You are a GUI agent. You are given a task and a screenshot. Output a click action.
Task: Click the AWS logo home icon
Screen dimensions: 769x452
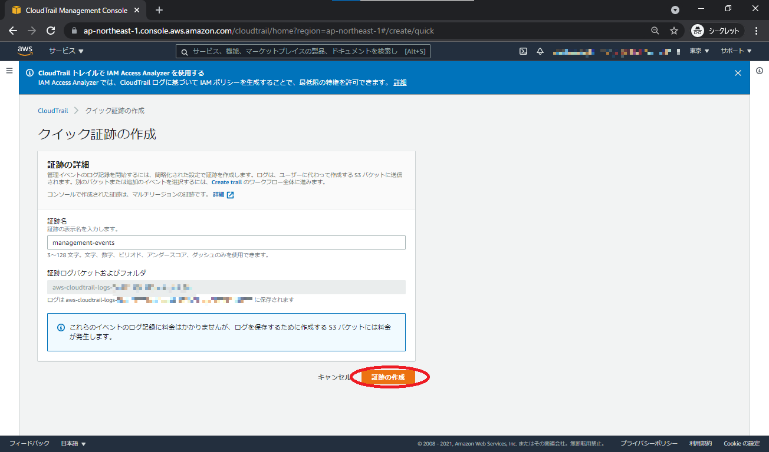[x=25, y=51]
